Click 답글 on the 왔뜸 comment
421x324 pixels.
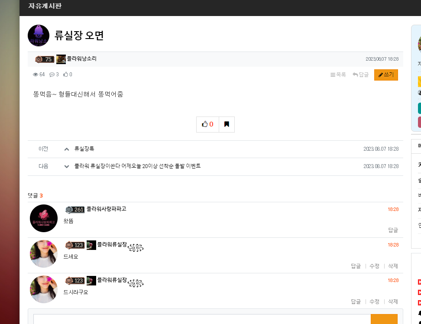[393, 230]
